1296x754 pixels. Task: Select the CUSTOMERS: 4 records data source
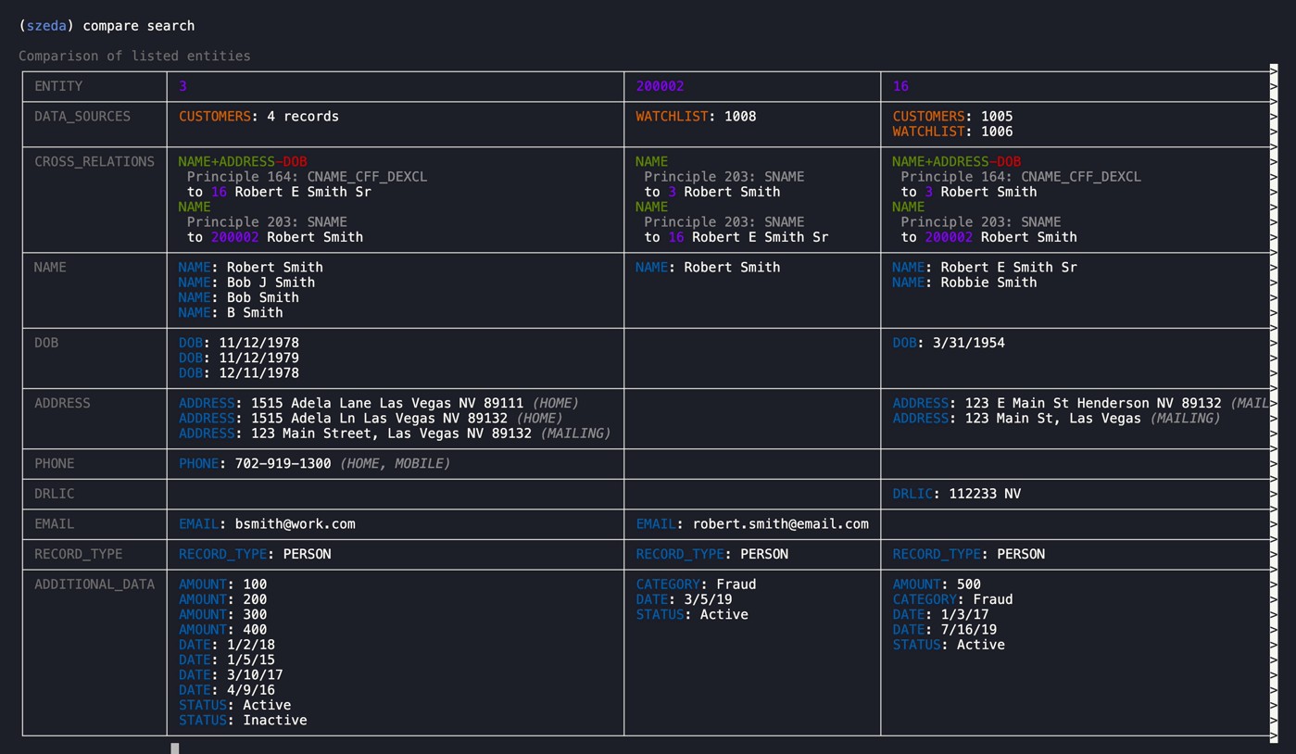pyautogui.click(x=258, y=116)
